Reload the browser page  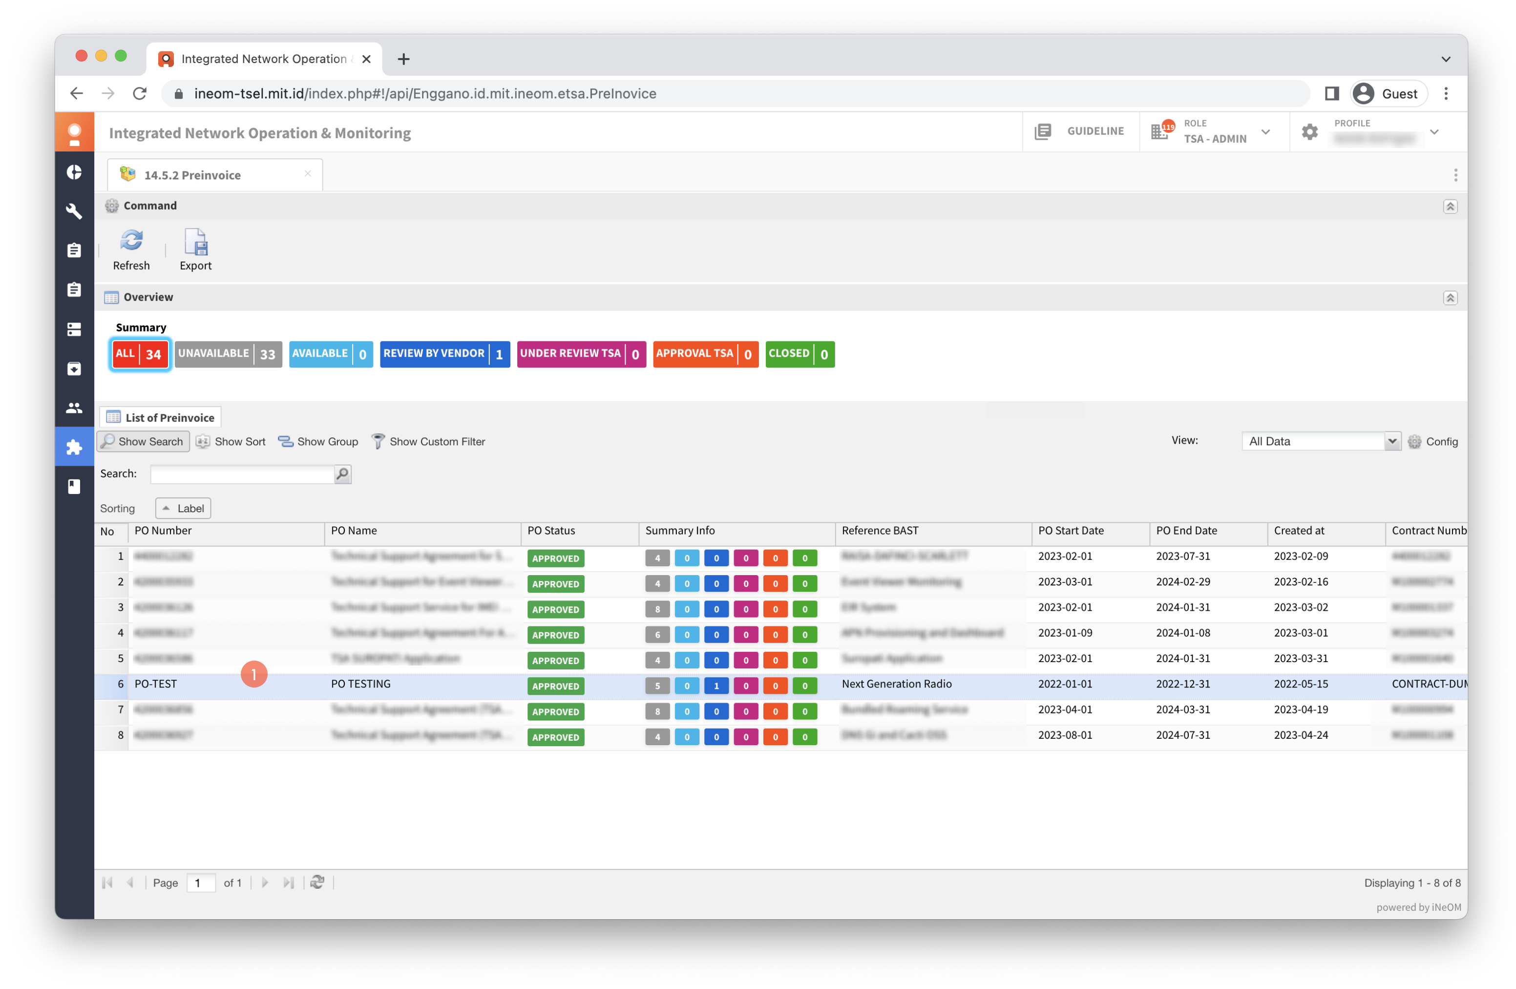(x=140, y=94)
